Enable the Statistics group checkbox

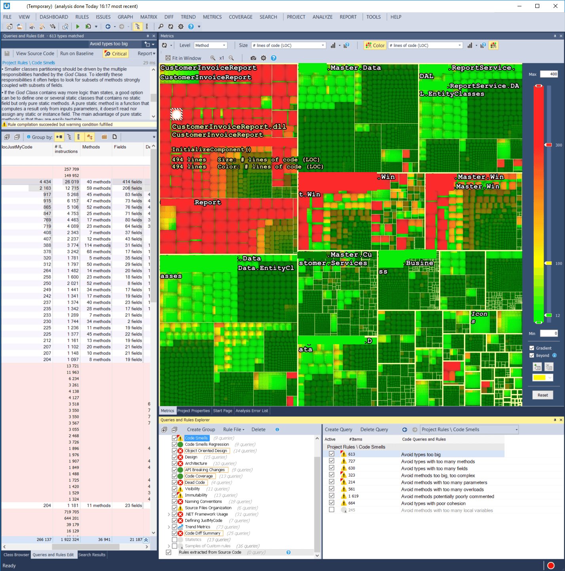(x=175, y=540)
